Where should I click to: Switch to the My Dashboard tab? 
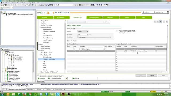point(61,17)
